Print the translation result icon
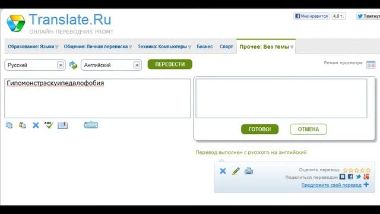380x214 pixels. coord(249,171)
